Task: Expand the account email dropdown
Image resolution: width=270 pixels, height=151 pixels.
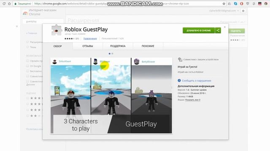Action: [x=238, y=10]
